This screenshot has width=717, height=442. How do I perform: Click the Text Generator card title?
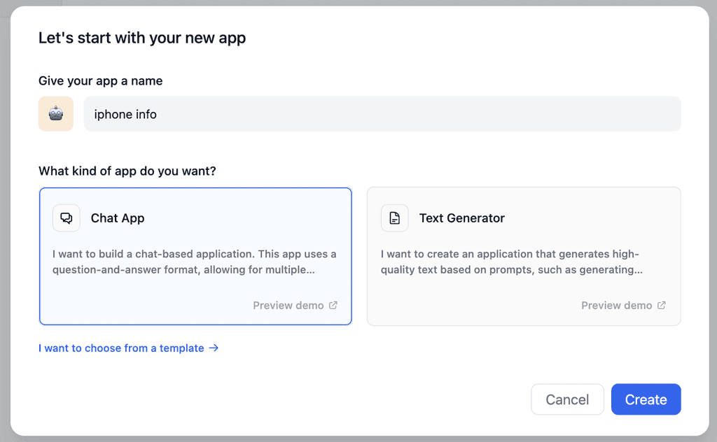click(461, 218)
